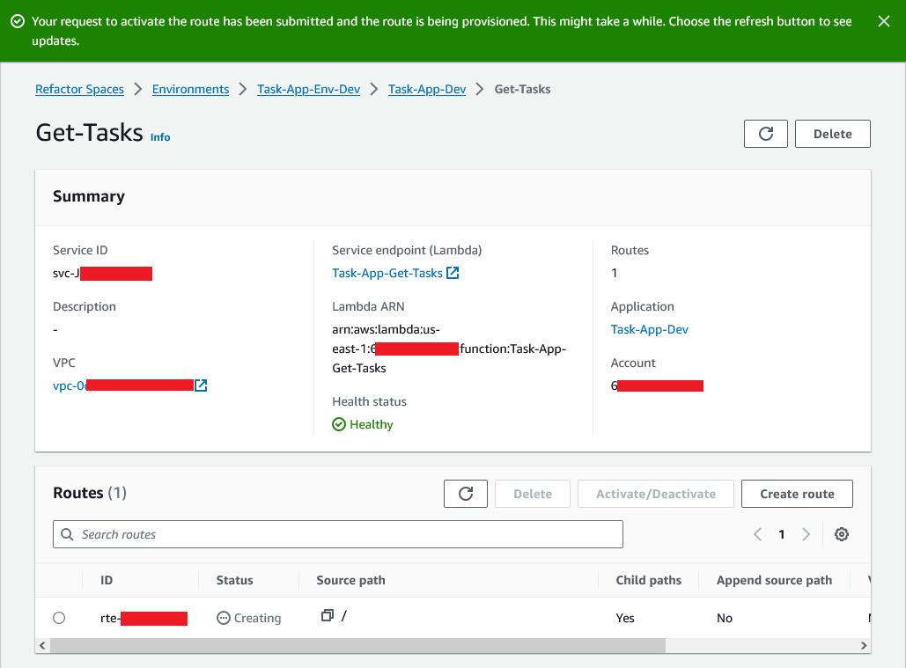The image size is (906, 668).
Task: Click the Source path column header
Action: point(350,580)
